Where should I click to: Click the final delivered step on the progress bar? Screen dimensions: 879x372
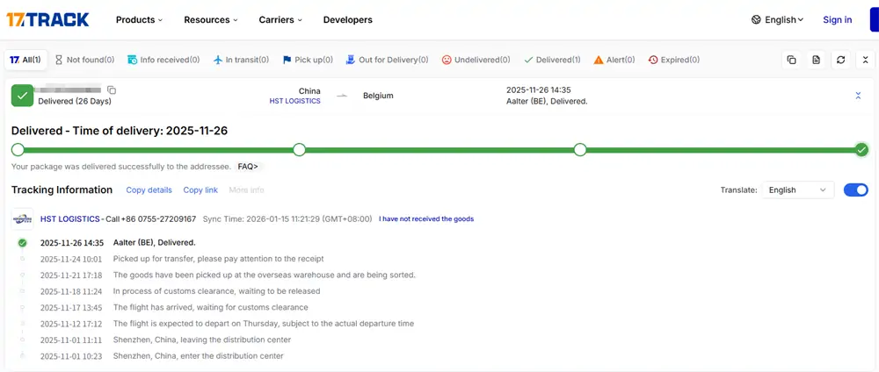click(x=861, y=149)
